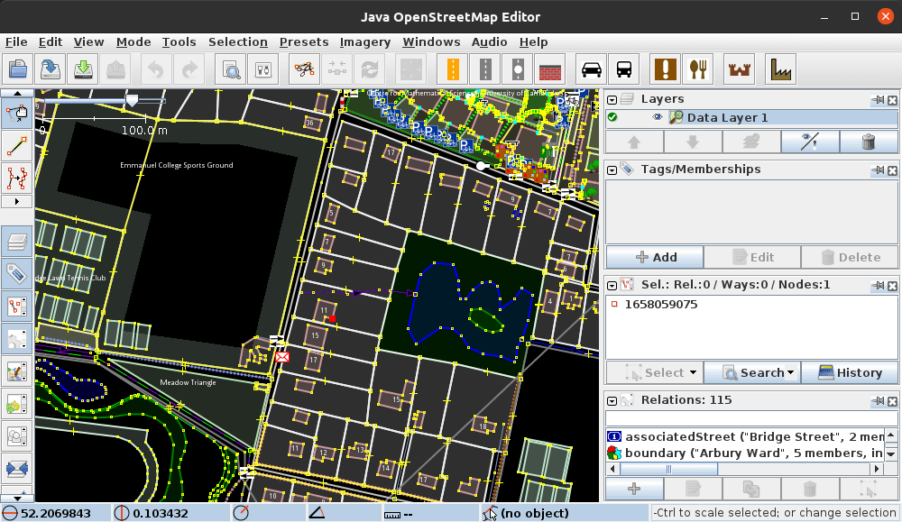The width and height of the screenshot is (902, 522).
Task: Choose the fork and spoon restaurant preset
Action: click(698, 69)
